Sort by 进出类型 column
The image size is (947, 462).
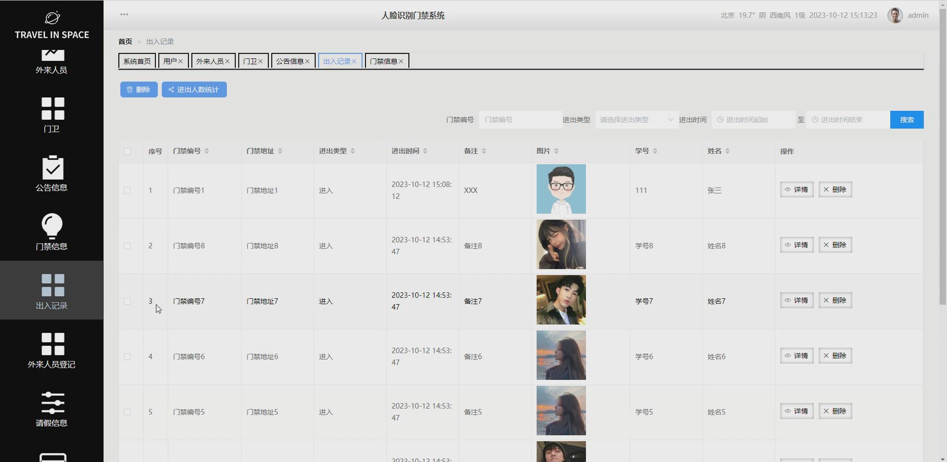(x=353, y=151)
